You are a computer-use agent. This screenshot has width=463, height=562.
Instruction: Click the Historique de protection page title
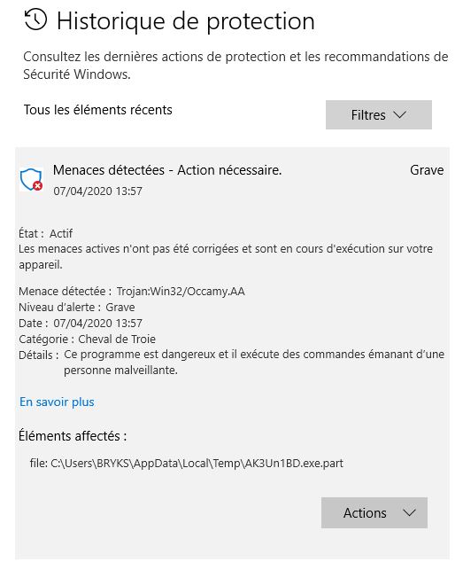pyautogui.click(x=186, y=21)
